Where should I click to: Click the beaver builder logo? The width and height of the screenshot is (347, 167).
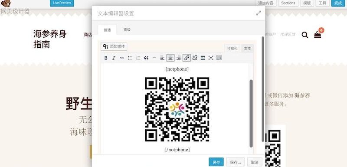(x=6, y=3)
